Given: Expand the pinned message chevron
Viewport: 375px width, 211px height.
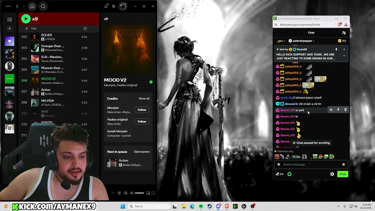Looking at the screenshot, I should point(344,56).
